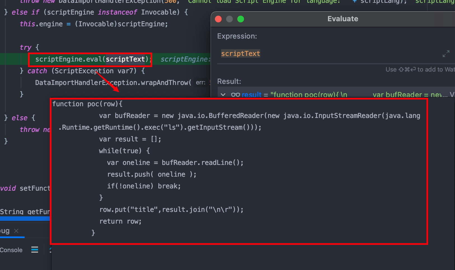This screenshot has height=270, width=455.
Task: Collapse the result node chevron
Action: click(x=223, y=95)
